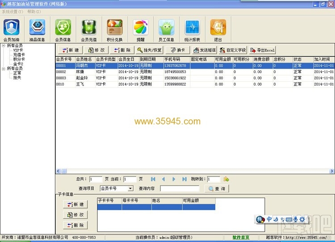
Task: Collapse the first 所有会员 tree node
Action: 4,45
